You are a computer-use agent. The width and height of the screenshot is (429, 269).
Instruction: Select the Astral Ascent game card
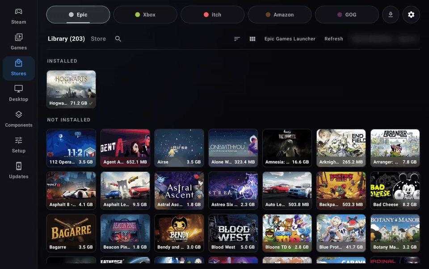pos(179,190)
